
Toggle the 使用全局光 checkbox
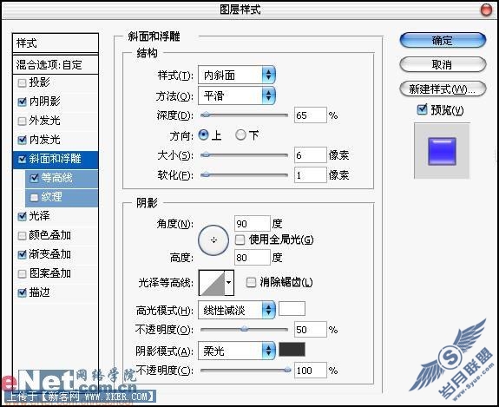pos(240,240)
